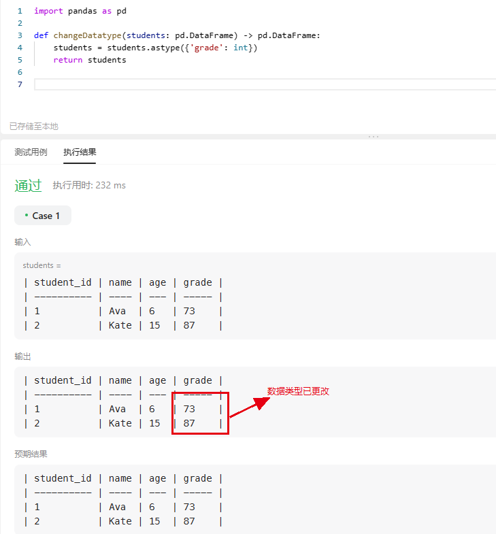The width and height of the screenshot is (496, 534).
Task: Click the grade header in 输入 table
Action: coord(197,283)
